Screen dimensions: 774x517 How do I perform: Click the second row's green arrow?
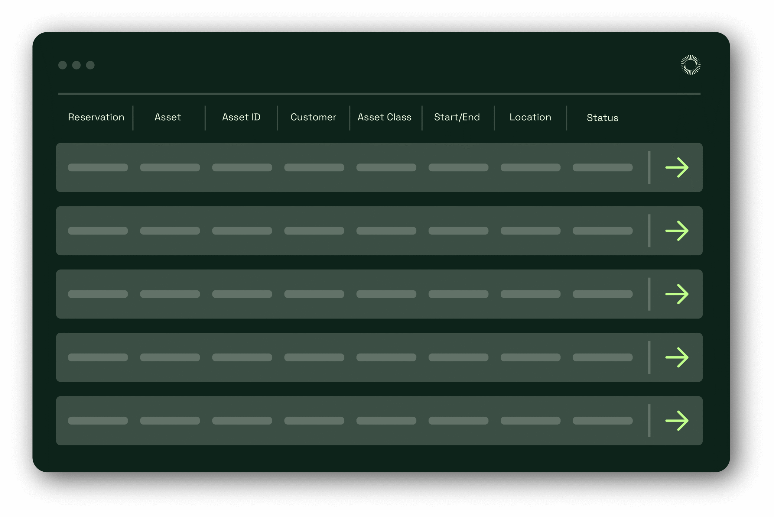tap(677, 231)
